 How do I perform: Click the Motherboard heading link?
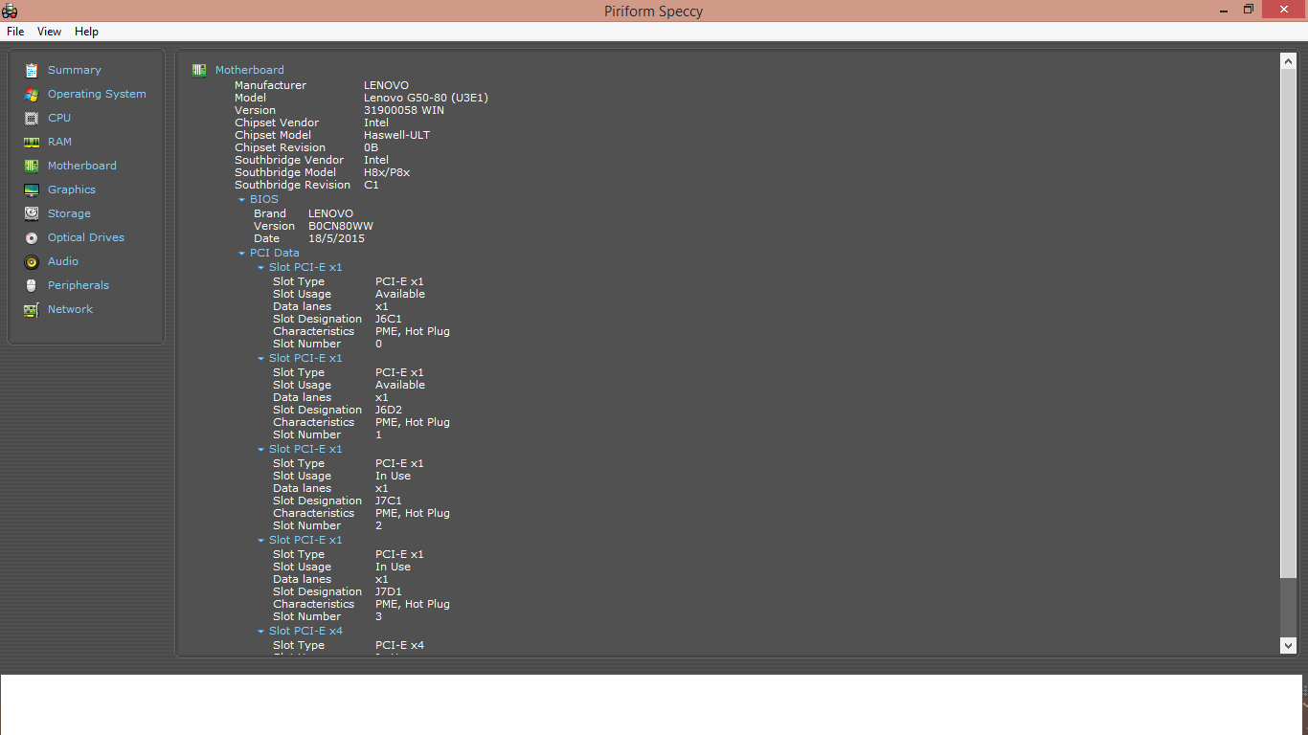click(249, 70)
